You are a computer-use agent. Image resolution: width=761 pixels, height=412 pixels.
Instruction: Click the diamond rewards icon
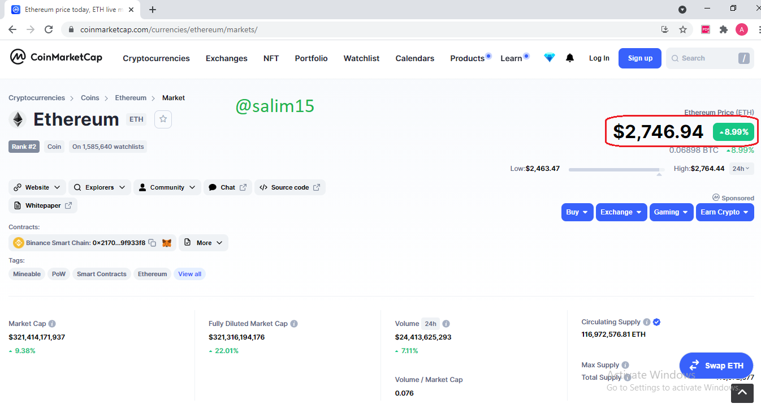pyautogui.click(x=550, y=58)
